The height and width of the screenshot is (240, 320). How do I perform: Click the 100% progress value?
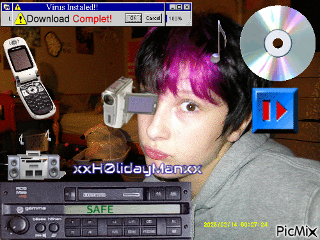[x=175, y=19]
